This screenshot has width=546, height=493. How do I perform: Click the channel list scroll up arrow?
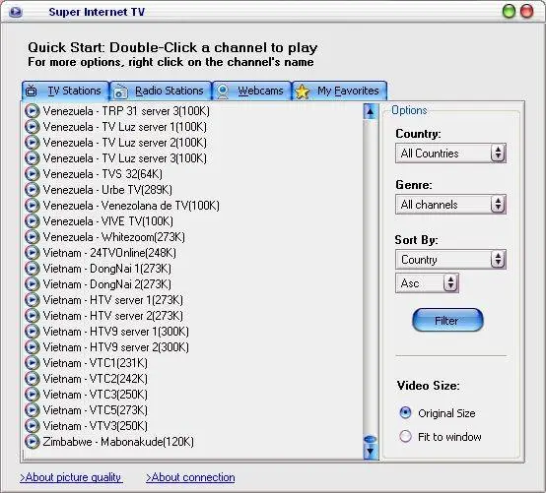371,111
